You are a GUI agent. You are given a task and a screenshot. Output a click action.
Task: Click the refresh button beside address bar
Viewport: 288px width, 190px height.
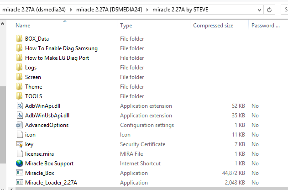[x=269, y=10]
